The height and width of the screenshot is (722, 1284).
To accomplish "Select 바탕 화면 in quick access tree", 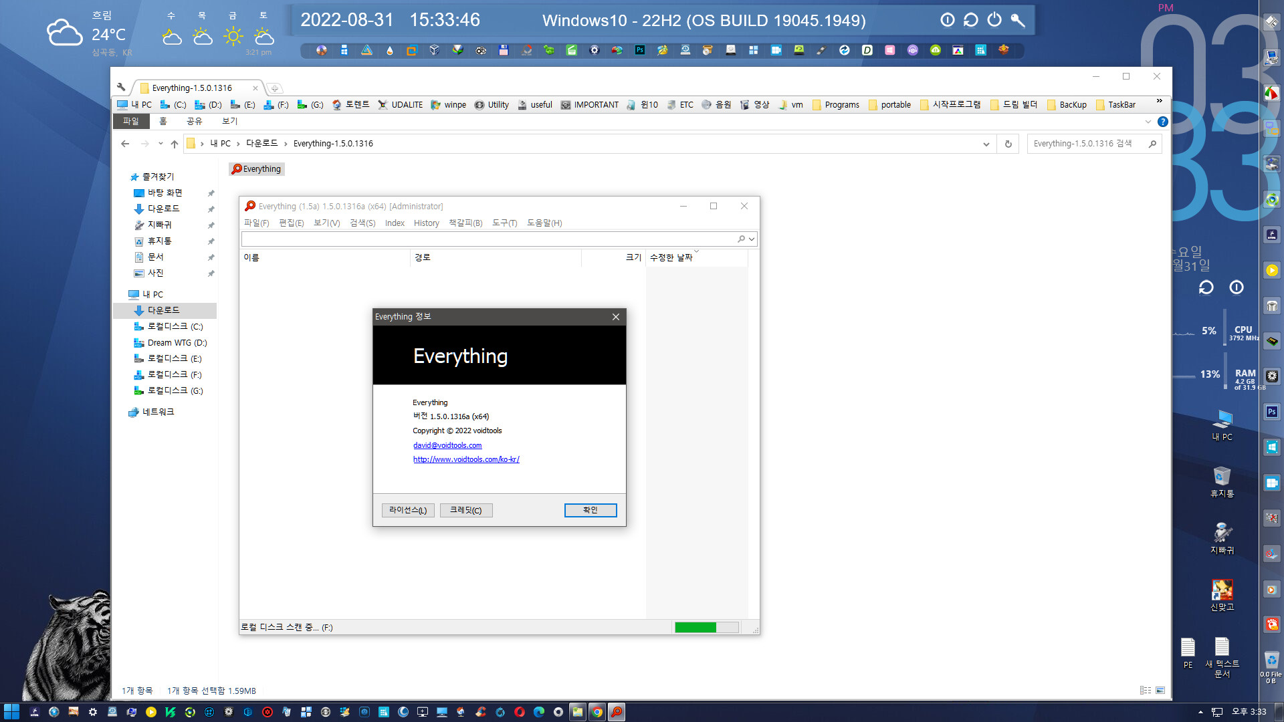I will [165, 193].
